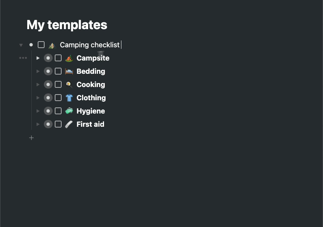
Task: Click the tent emoji beside Campsite
Action: click(68, 58)
